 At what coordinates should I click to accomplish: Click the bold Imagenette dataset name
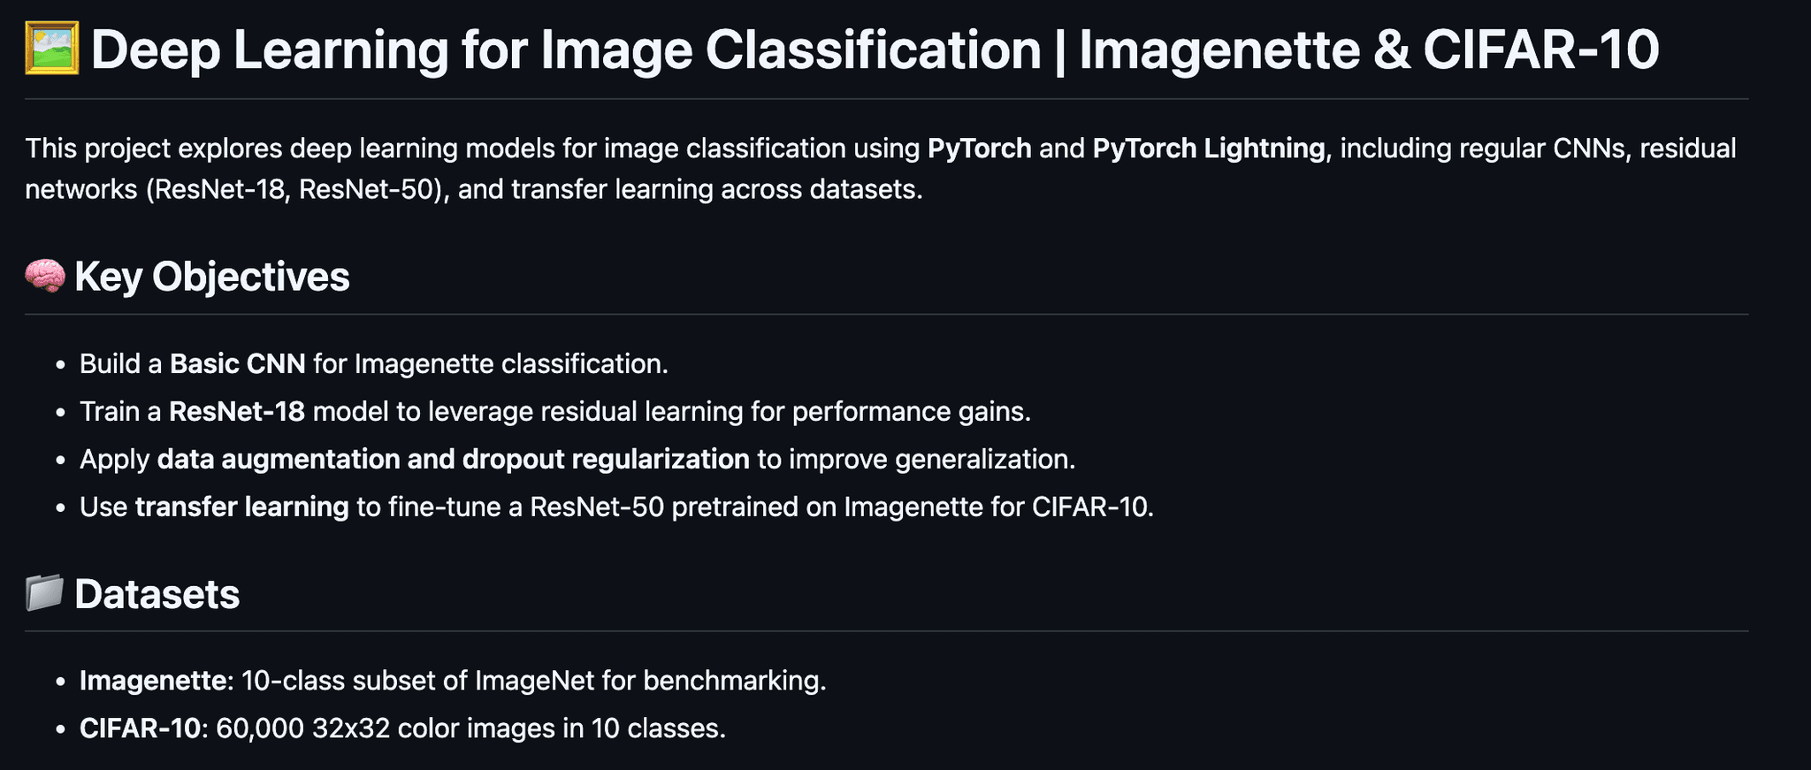[154, 680]
